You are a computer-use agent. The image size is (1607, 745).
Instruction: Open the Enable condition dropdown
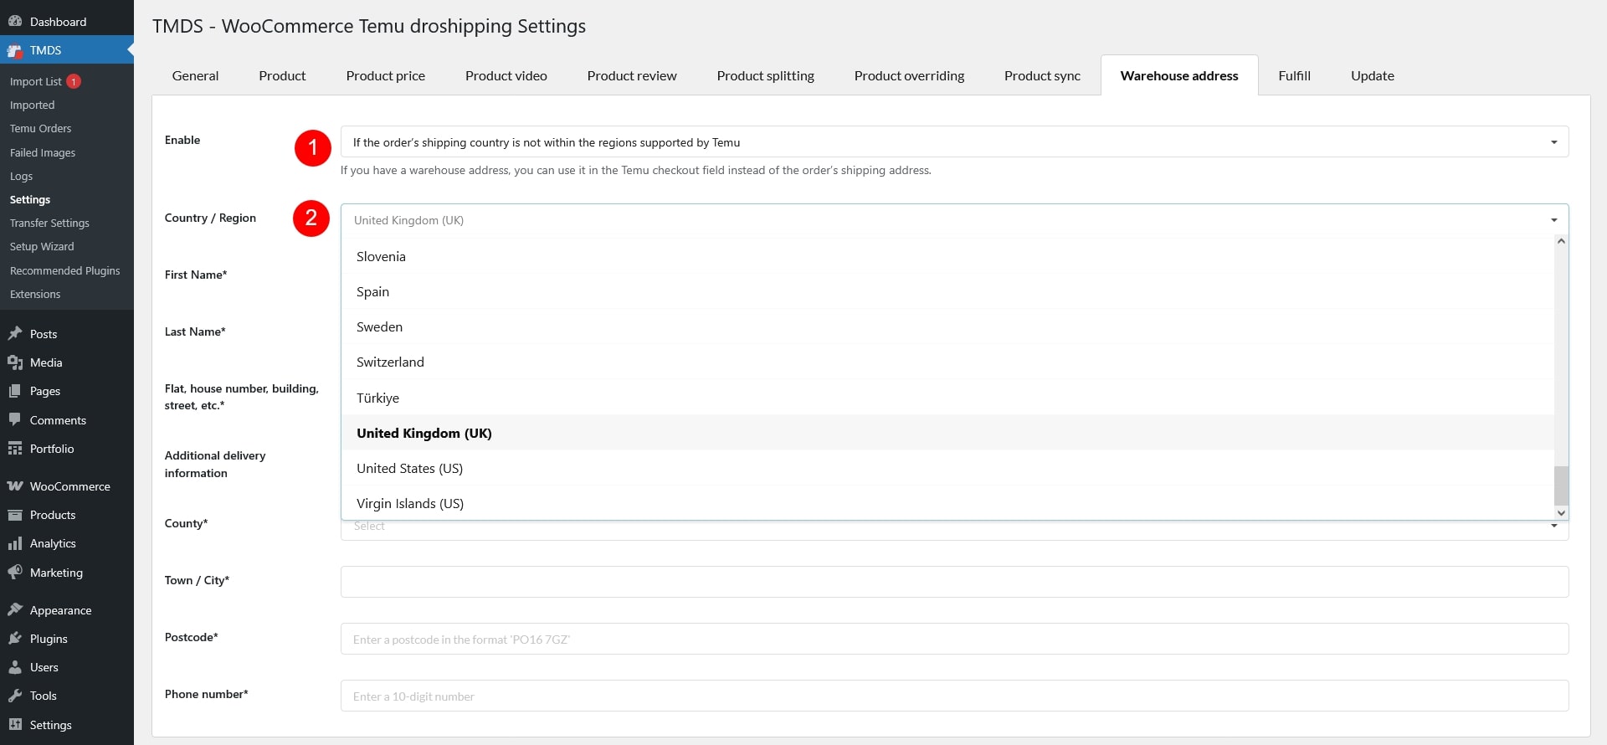[x=954, y=142]
